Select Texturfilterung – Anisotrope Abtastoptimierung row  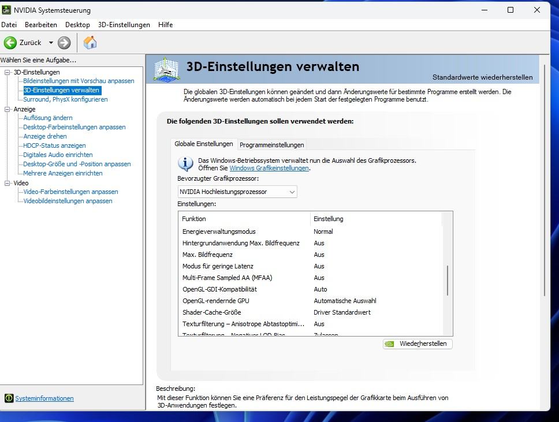point(310,324)
